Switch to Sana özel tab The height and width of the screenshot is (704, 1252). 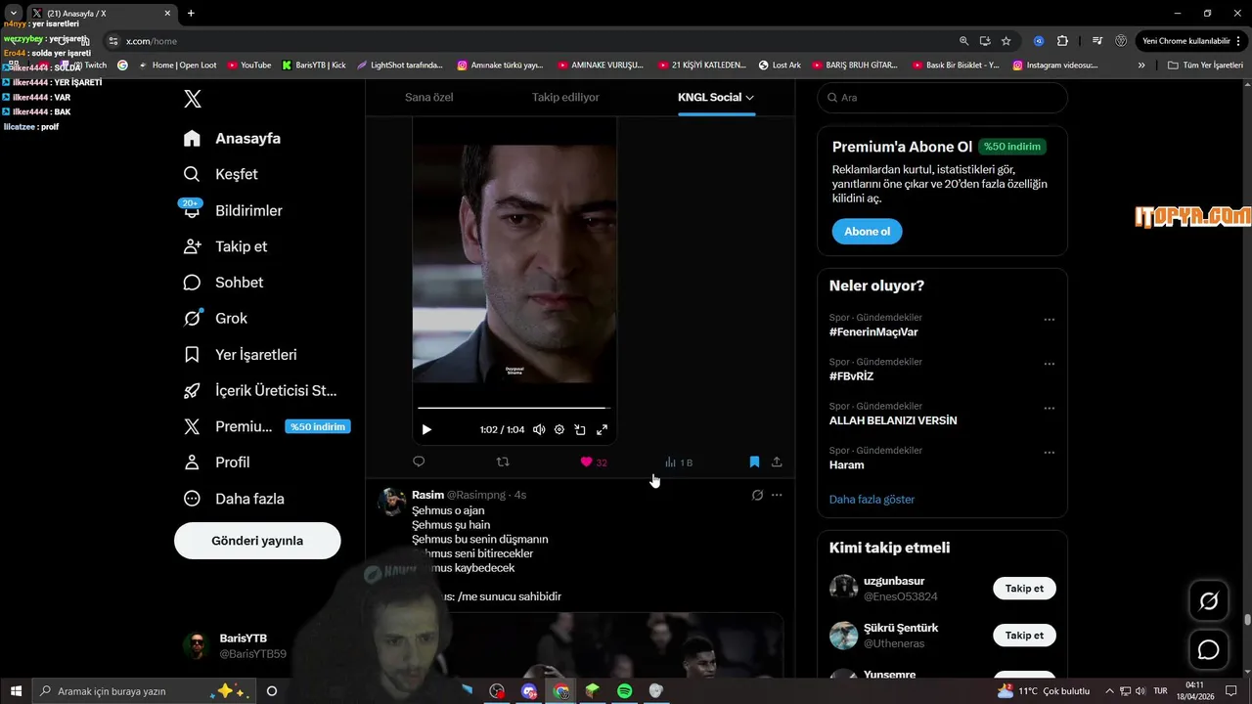pyautogui.click(x=429, y=97)
